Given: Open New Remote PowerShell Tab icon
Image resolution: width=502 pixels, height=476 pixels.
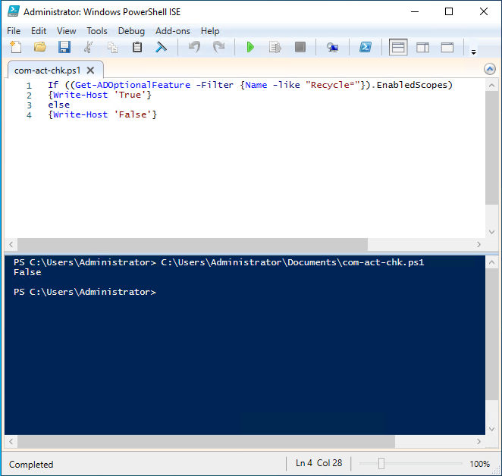Looking at the screenshot, I should tap(332, 48).
